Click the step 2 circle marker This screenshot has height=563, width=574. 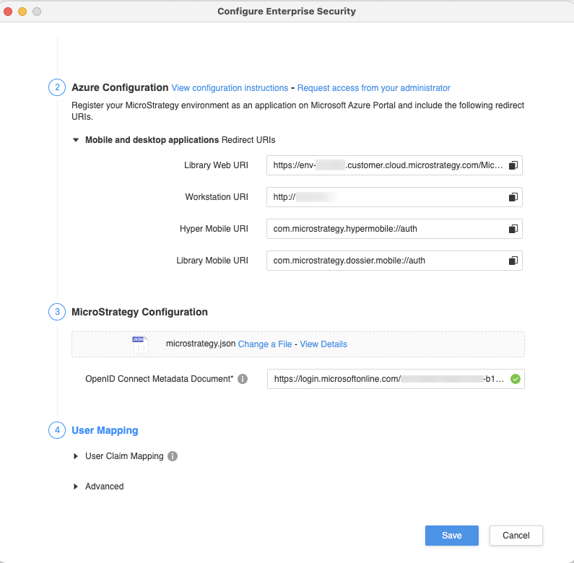point(56,87)
